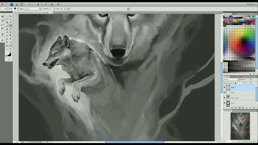
Task: Hide the Layer 2 layer
Action: point(225,93)
